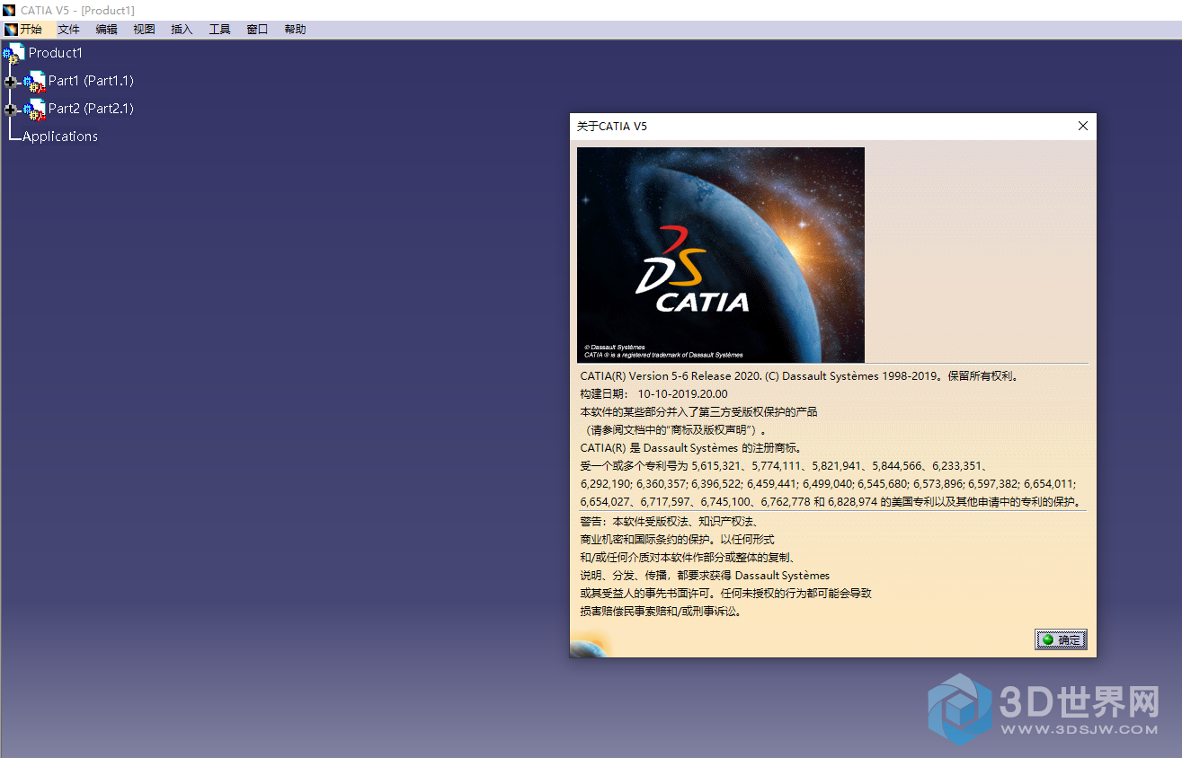Close the 关于CATIA V5 dialog

point(1082,127)
